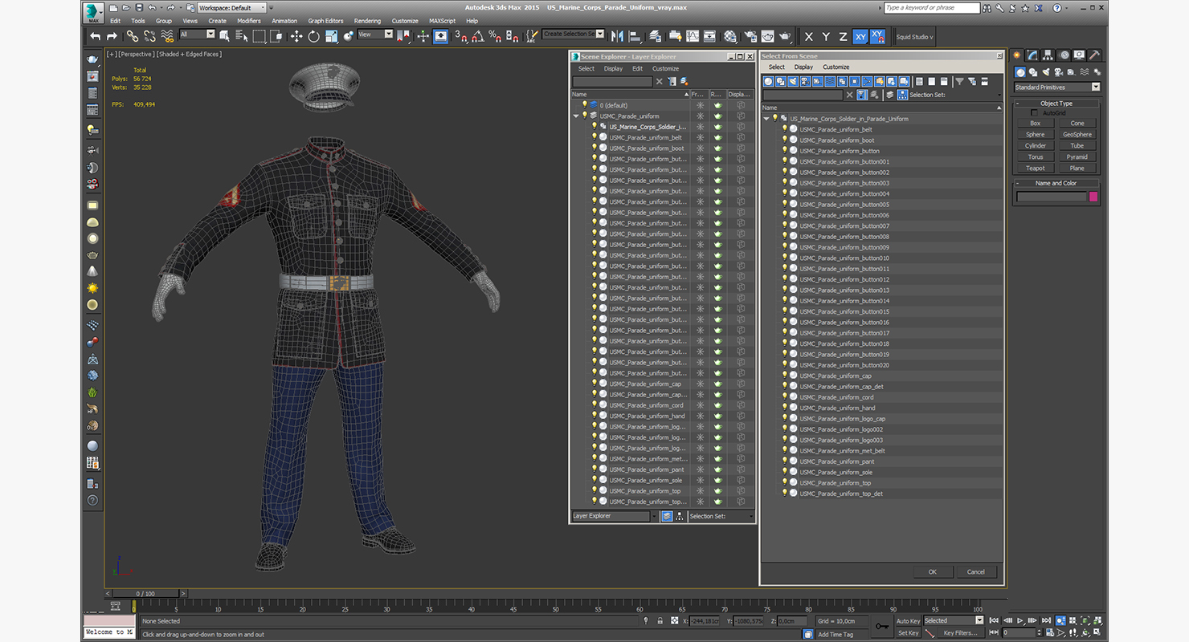Activate the Select and Move tool
1189x642 pixels.
click(x=296, y=36)
